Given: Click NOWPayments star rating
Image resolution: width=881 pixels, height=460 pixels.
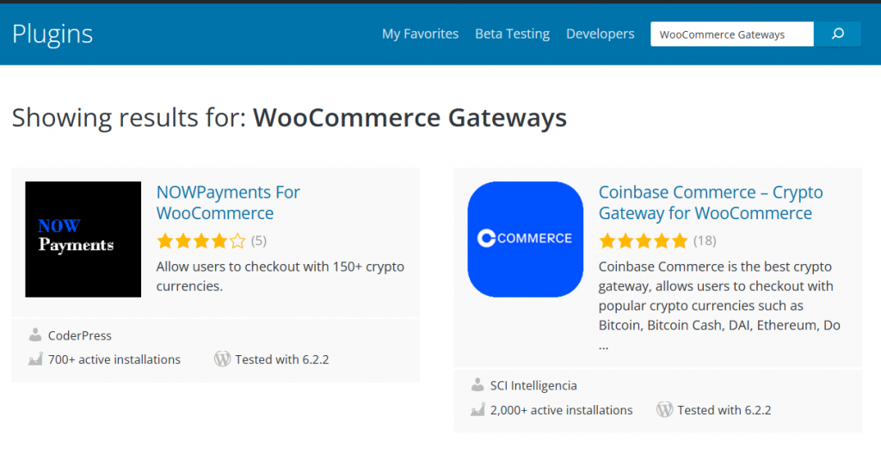Looking at the screenshot, I should (201, 241).
